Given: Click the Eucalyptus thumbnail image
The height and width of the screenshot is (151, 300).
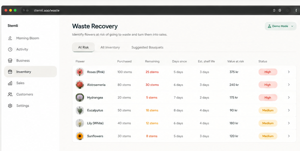Looking at the screenshot, I should (x=80, y=110).
